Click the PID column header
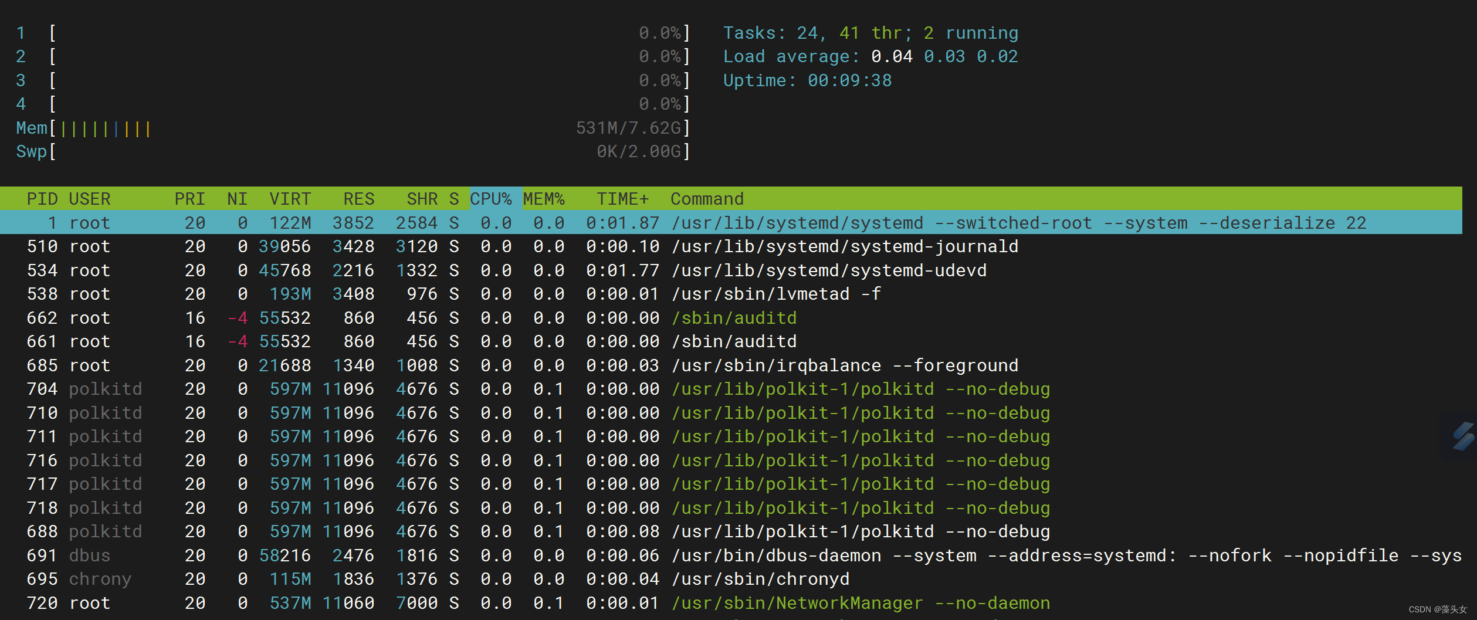Viewport: 1477px width, 620px height. click(42, 199)
